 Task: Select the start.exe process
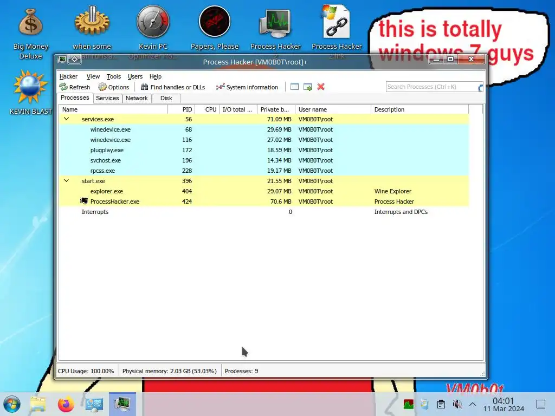tap(264, 181)
